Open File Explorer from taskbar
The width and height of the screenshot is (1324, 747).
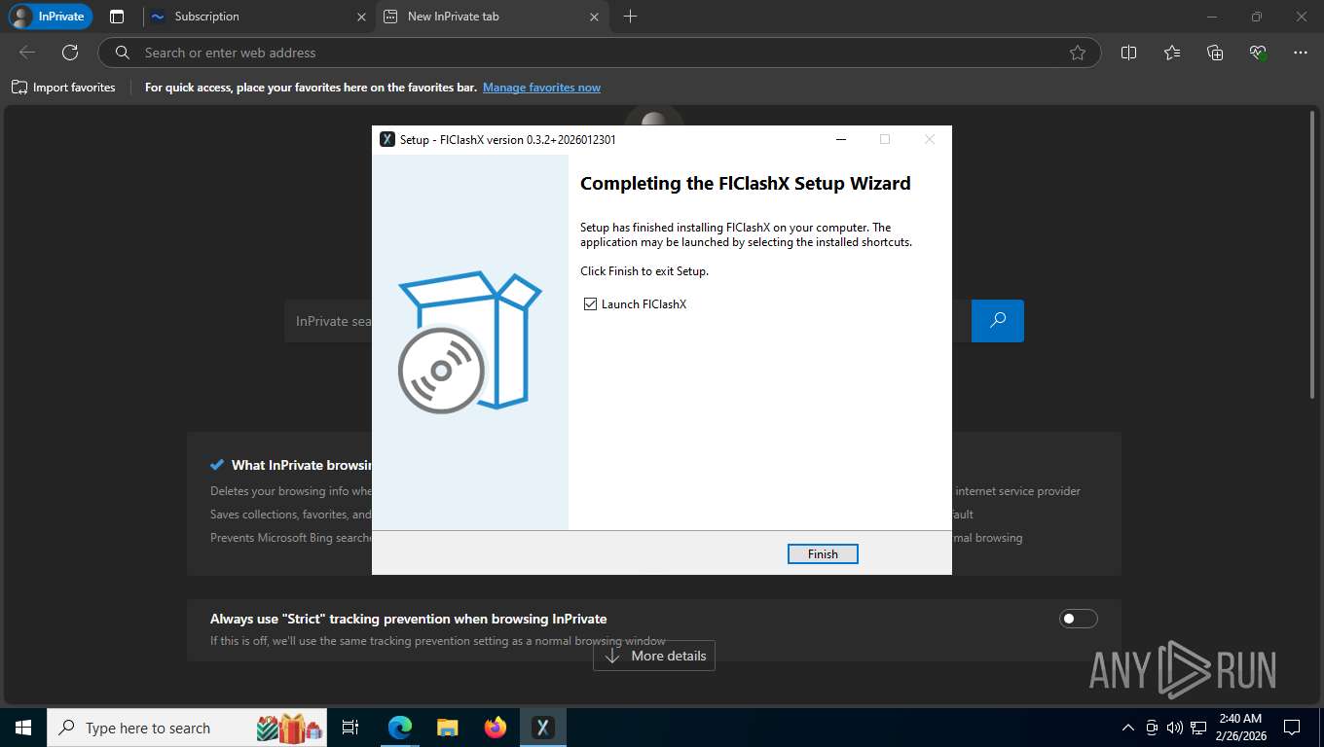click(x=448, y=728)
